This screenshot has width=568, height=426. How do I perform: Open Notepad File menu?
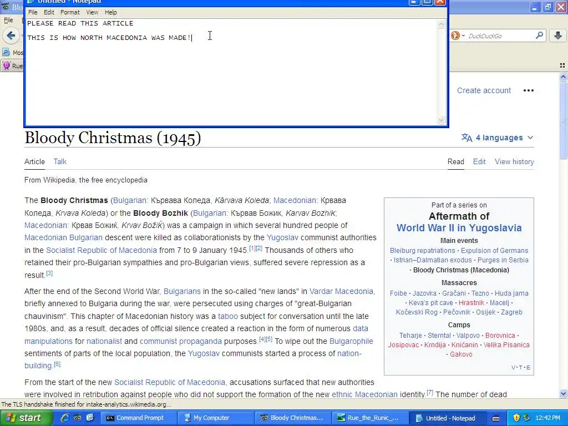[x=33, y=12]
